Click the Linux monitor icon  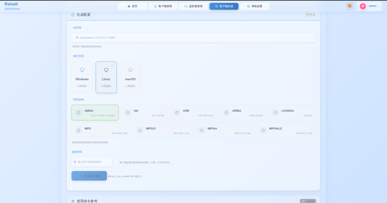[x=106, y=70]
